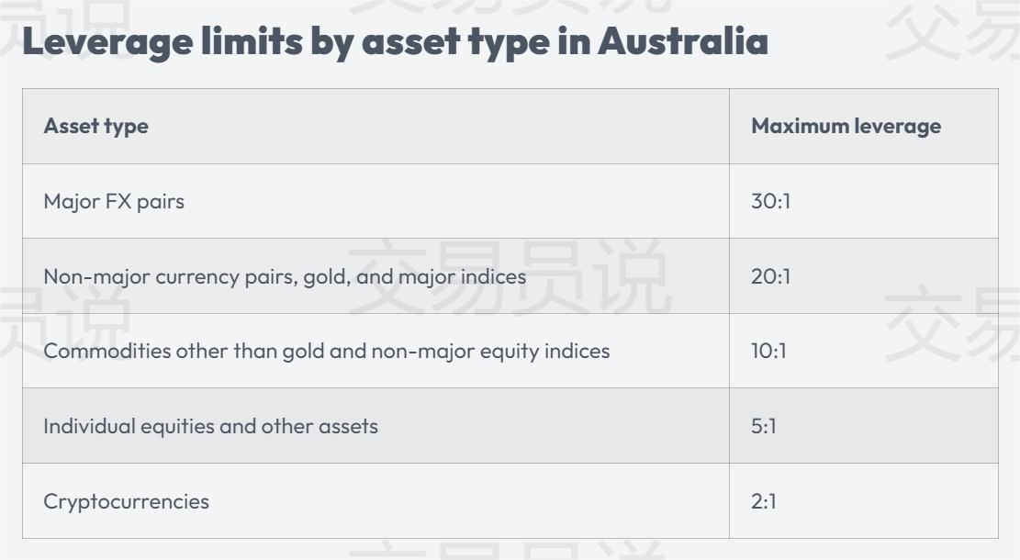1020x560 pixels.
Task: Select the 'Maximum leverage' column header
Action: click(x=846, y=126)
